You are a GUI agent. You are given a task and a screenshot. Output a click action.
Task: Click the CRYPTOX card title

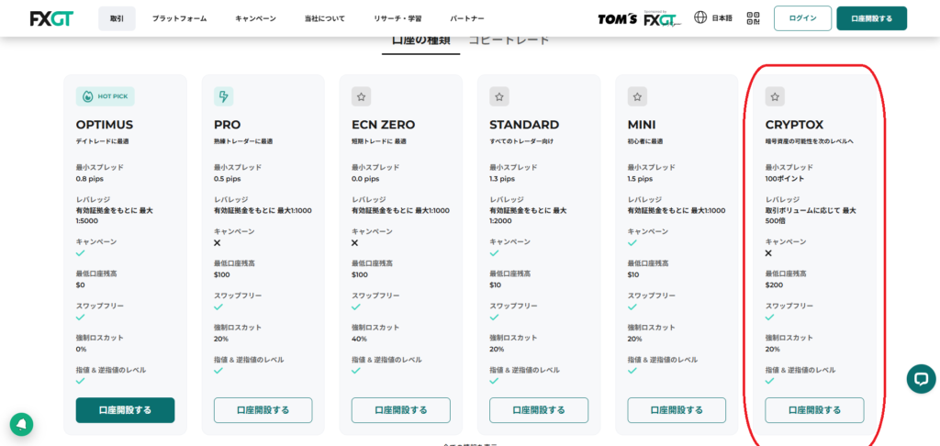(794, 125)
